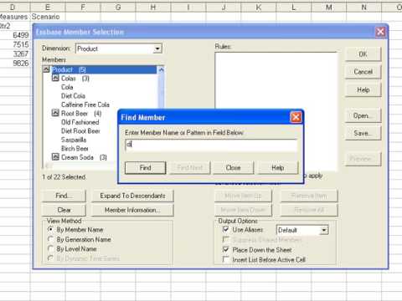Click Help in the Find Member dialog
Screen dimensions: 402x301
click(278, 168)
